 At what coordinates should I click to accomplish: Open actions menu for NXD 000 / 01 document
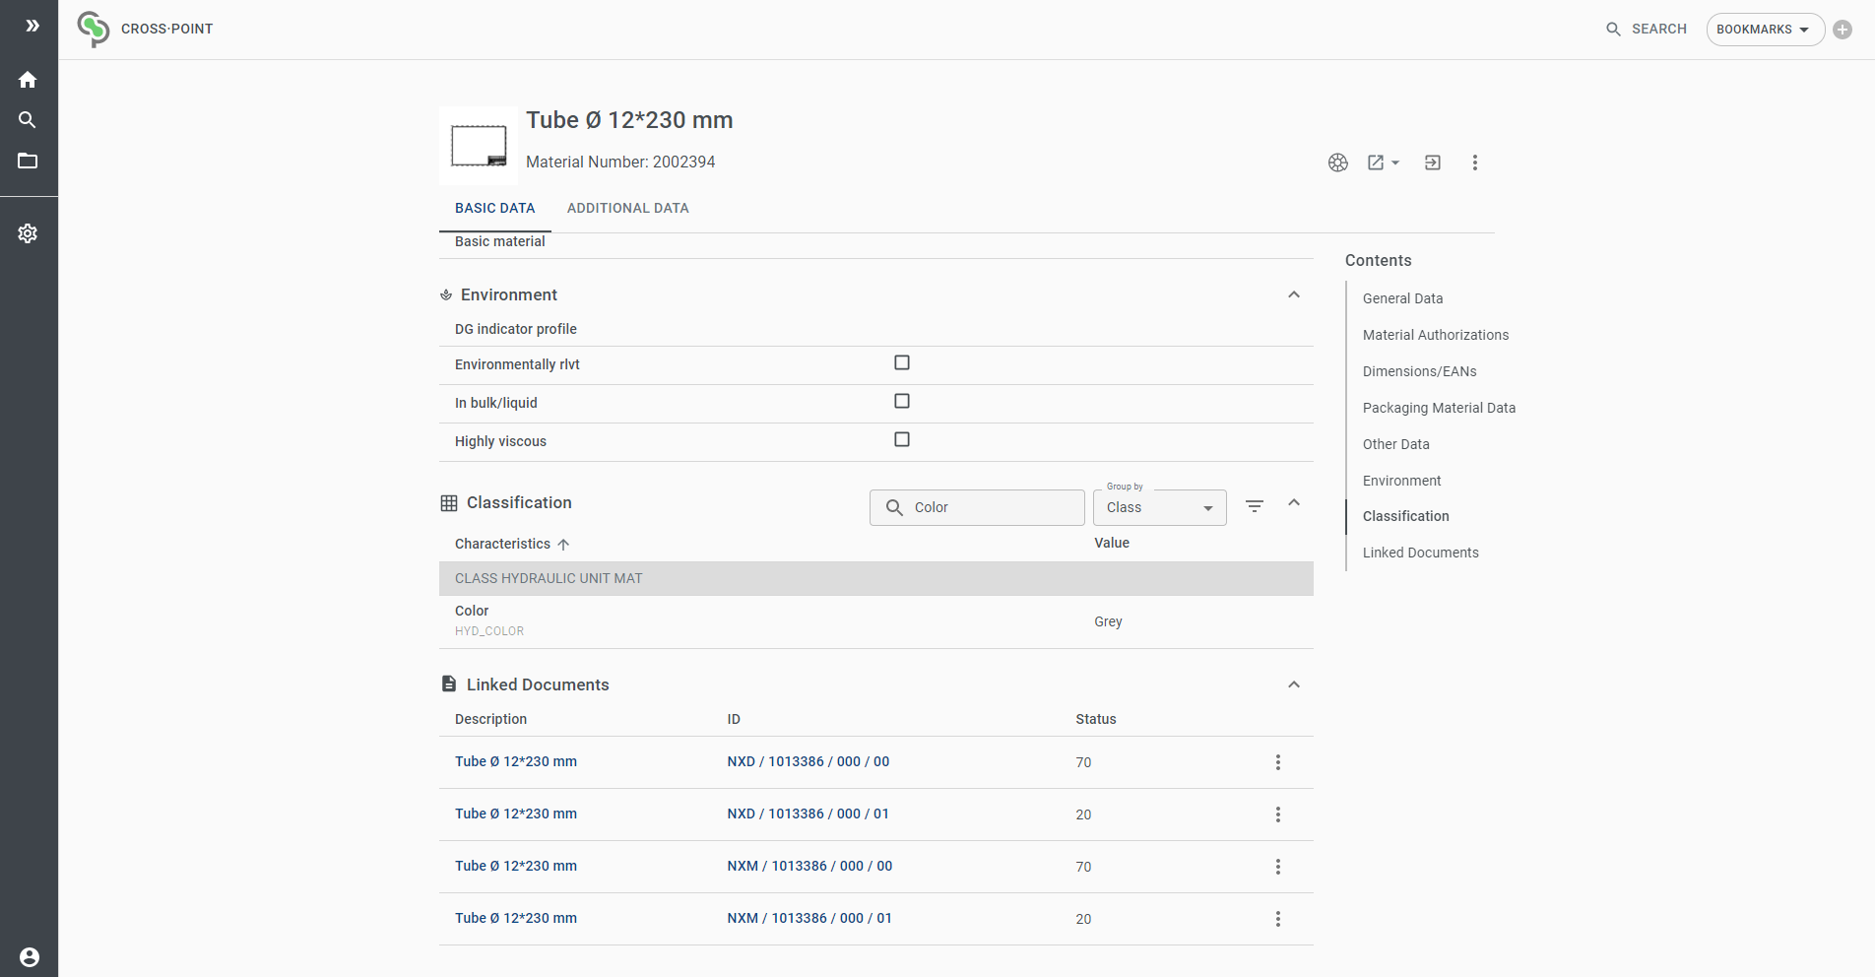[1278, 814]
